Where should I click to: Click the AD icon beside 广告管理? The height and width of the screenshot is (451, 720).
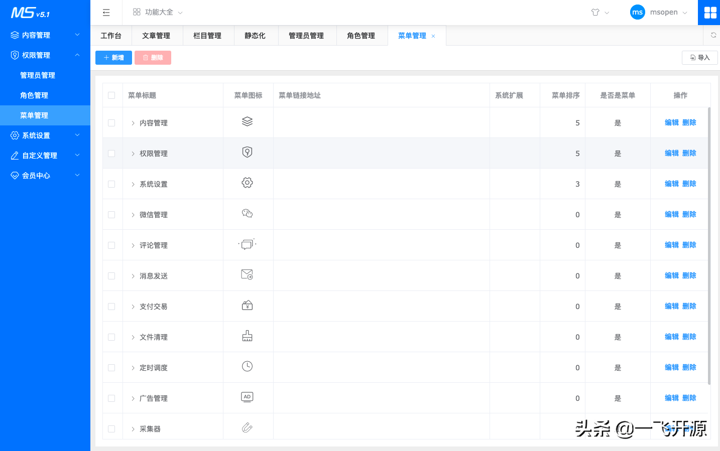tap(248, 397)
